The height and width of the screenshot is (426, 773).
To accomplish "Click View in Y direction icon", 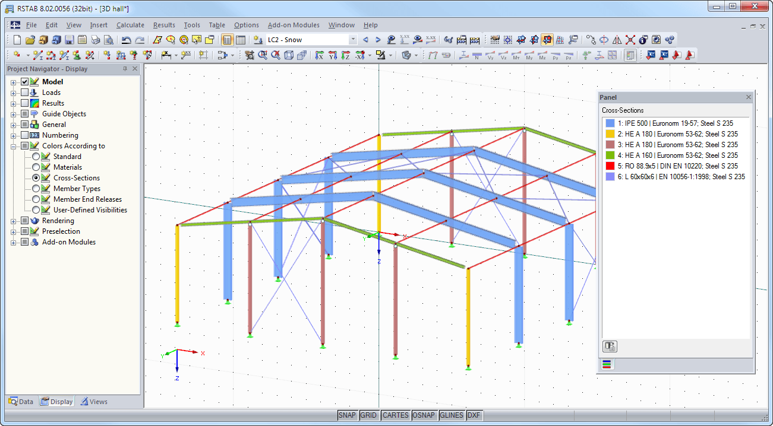I will (333, 55).
